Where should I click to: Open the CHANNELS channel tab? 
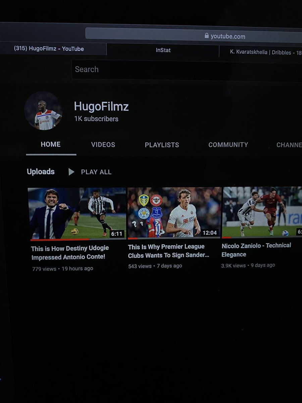click(x=289, y=145)
